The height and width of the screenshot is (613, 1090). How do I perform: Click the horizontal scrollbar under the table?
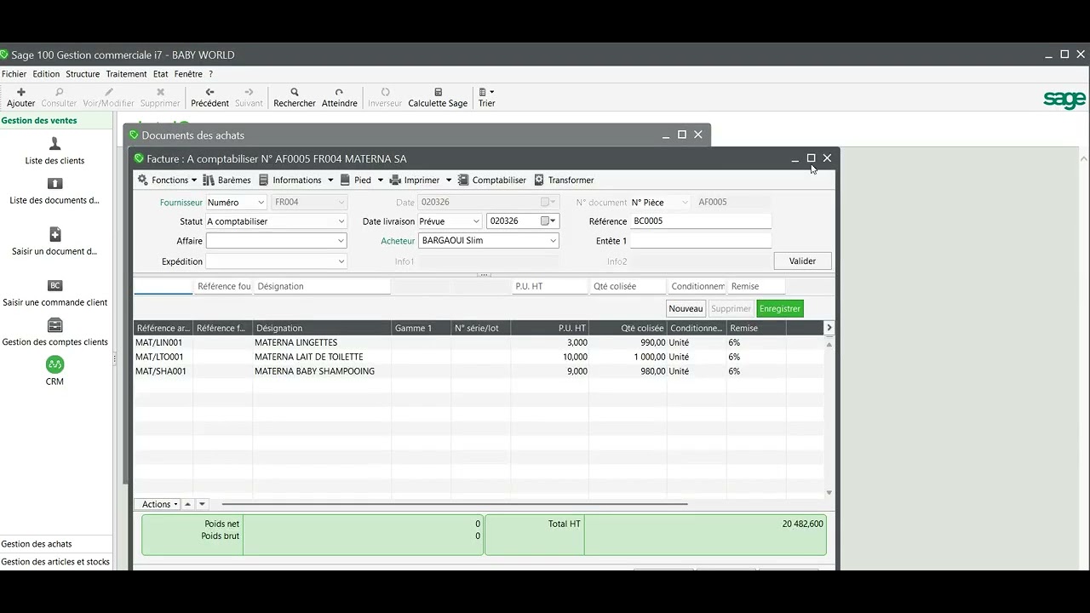[x=455, y=504]
